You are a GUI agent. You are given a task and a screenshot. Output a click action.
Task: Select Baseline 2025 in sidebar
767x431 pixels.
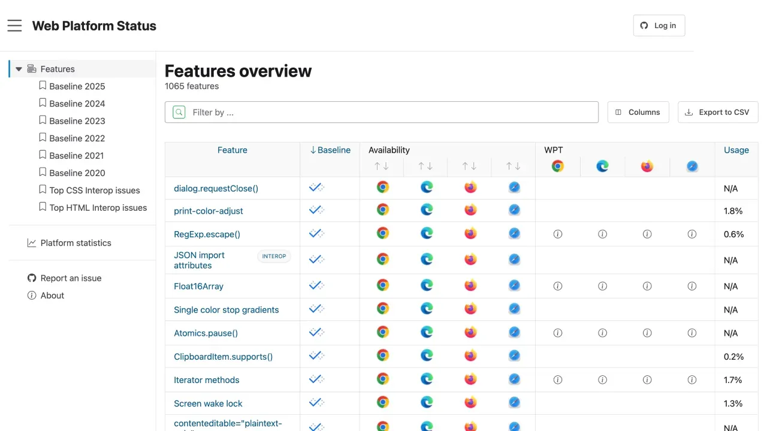pos(77,86)
